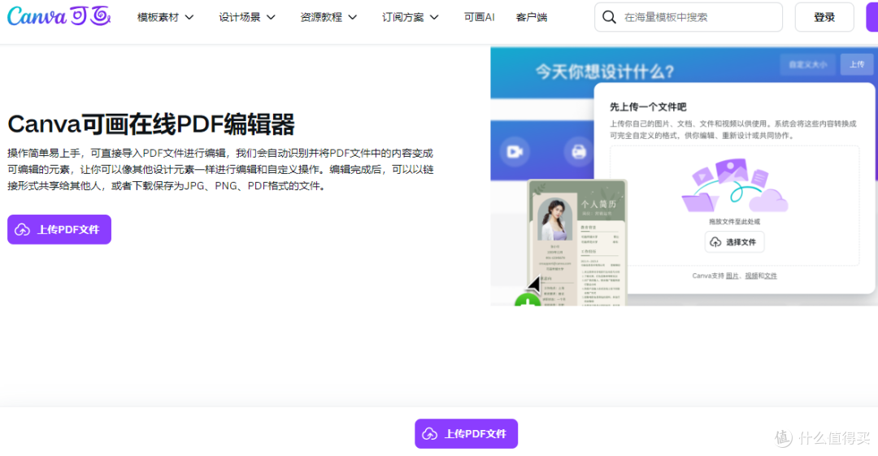Image resolution: width=878 pixels, height=456 pixels.
Task: Click the 上传 button in preview banner
Action: coord(857,64)
